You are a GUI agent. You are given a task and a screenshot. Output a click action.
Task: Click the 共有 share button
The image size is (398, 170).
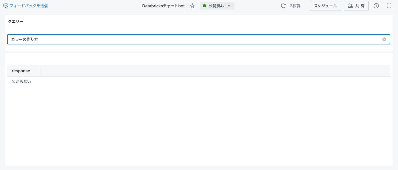point(356,6)
